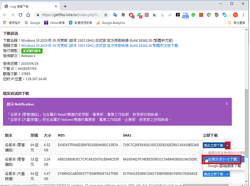Select the iLog download browser tab
This screenshot has width=250, height=186.
coord(30,7)
